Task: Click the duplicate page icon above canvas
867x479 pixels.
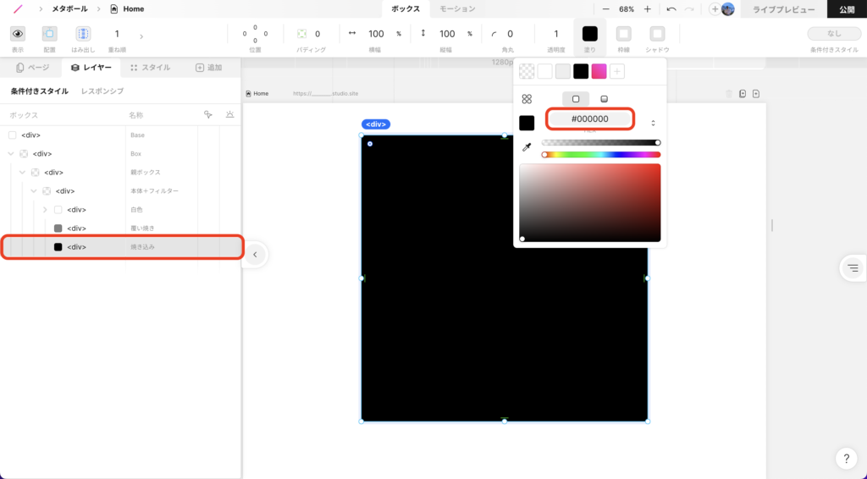Action: 743,94
